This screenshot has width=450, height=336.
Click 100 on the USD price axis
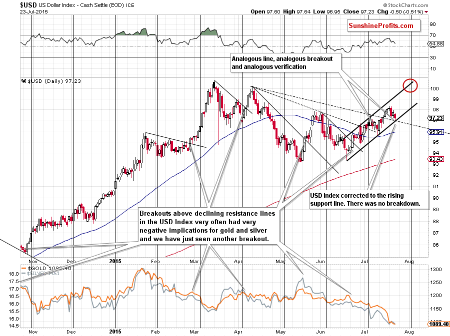click(434, 88)
